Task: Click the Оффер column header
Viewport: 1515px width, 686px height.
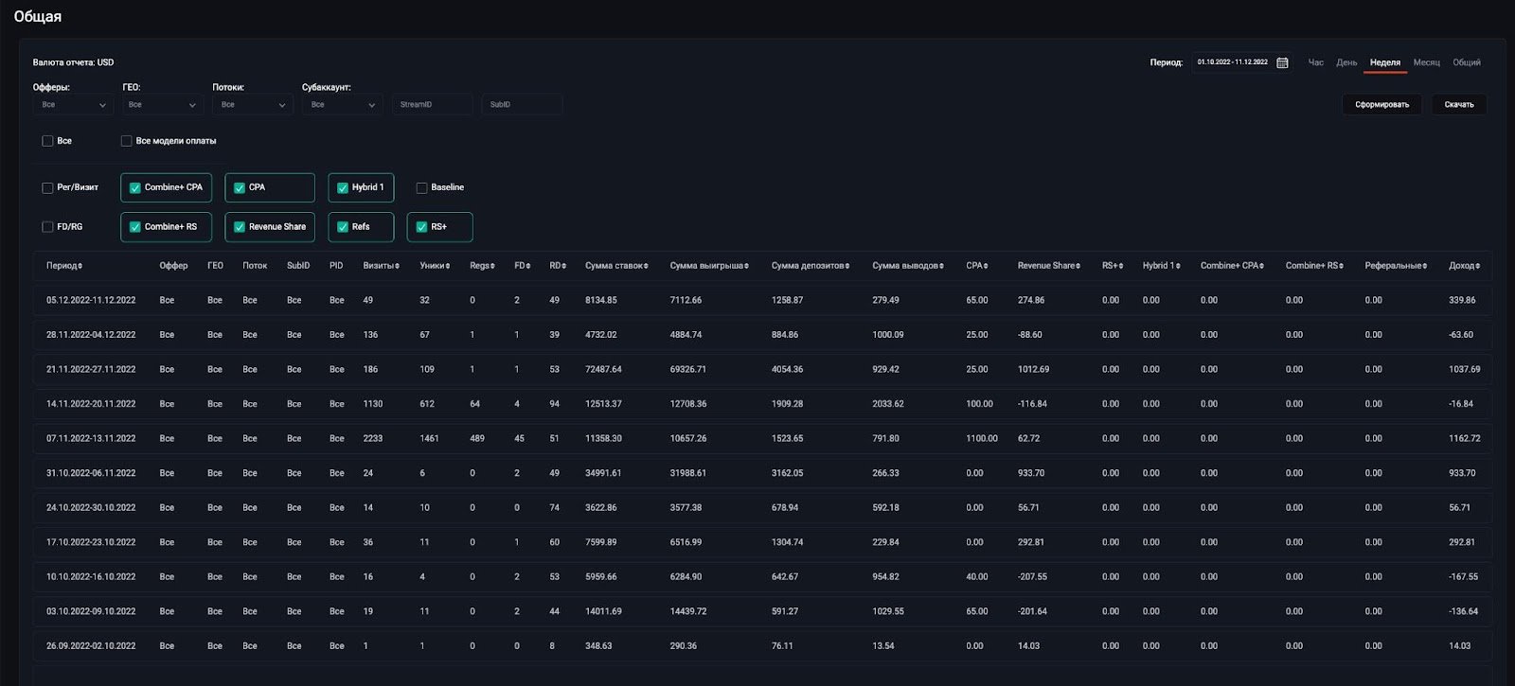Action: click(x=173, y=266)
